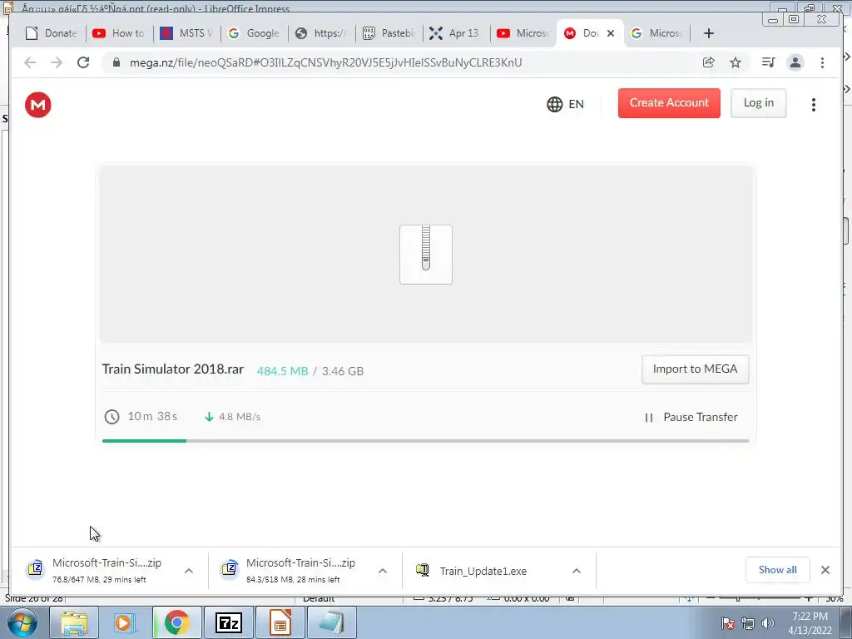Click the 484.5 MB downloaded size text
The height and width of the screenshot is (639, 852).
pos(283,371)
